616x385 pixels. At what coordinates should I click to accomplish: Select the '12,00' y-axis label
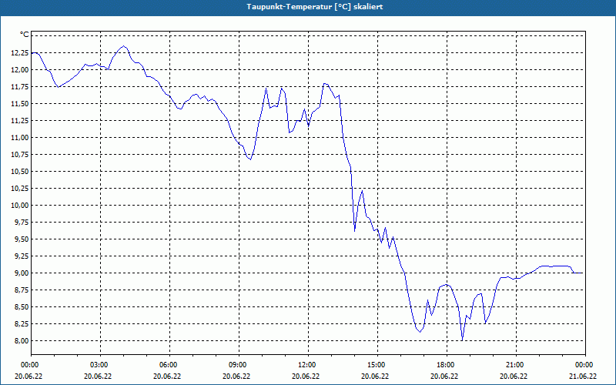coord(20,69)
